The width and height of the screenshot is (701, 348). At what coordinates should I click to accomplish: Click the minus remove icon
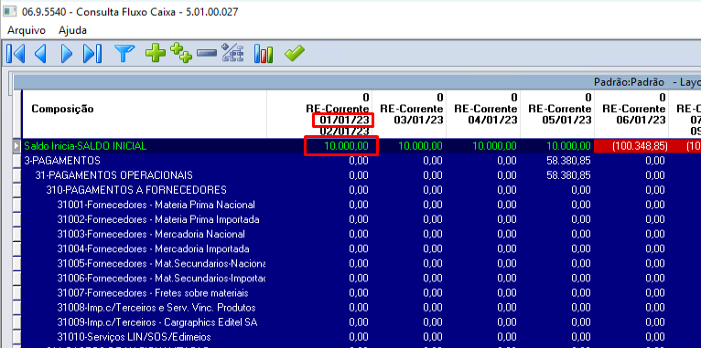[206, 54]
